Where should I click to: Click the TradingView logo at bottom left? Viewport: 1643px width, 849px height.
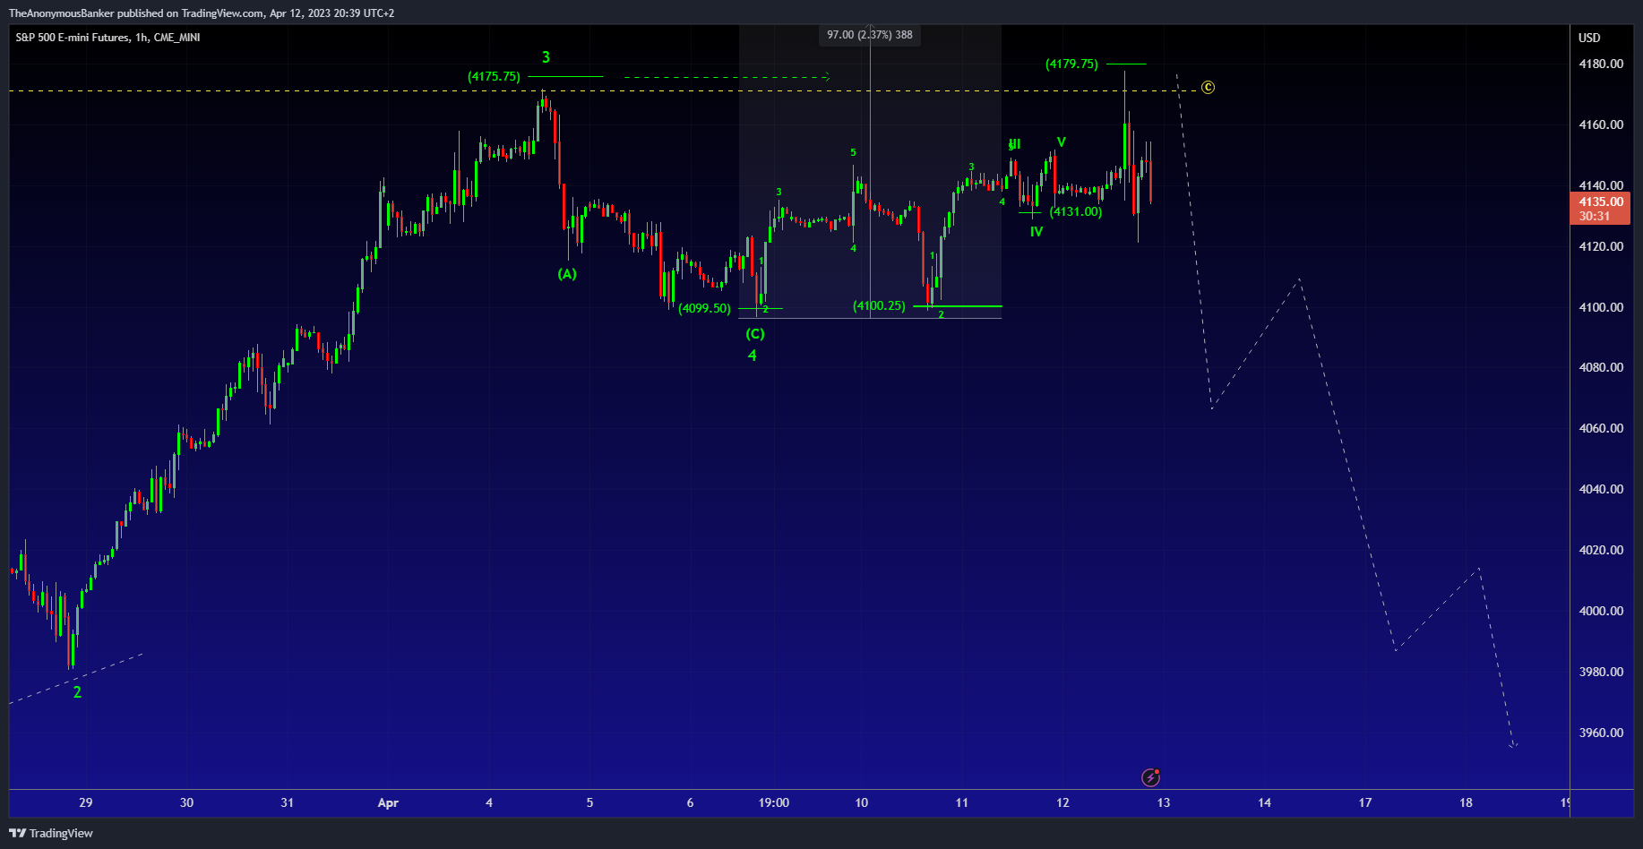click(x=51, y=833)
